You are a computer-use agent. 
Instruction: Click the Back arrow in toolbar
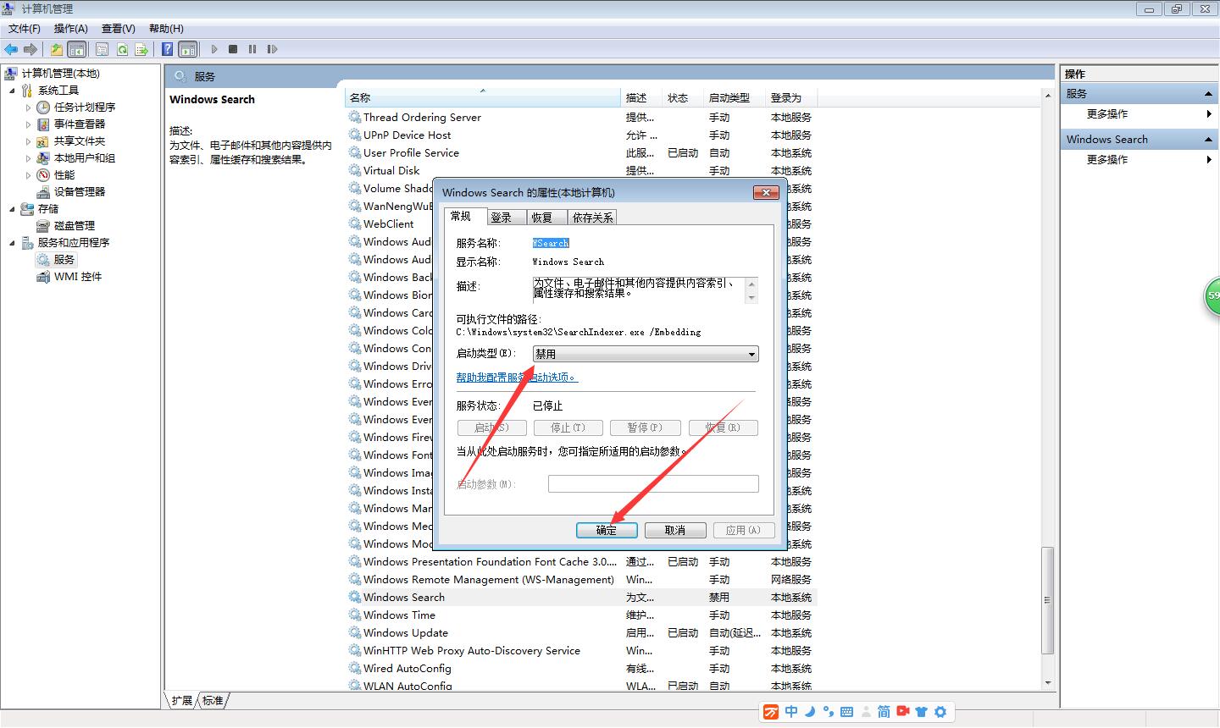pos(11,49)
